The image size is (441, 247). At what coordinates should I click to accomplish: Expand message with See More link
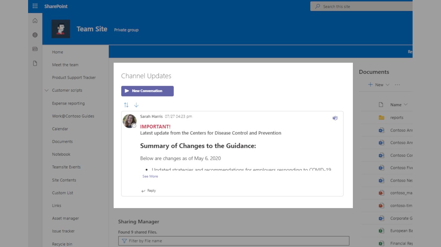[x=150, y=176]
